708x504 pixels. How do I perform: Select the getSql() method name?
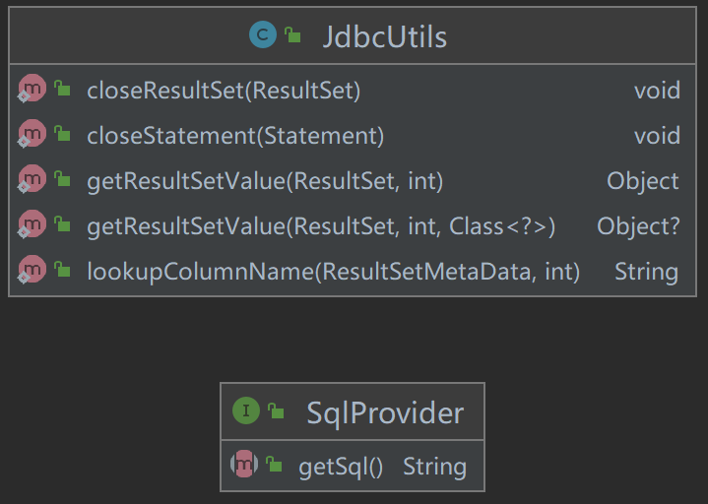click(341, 466)
